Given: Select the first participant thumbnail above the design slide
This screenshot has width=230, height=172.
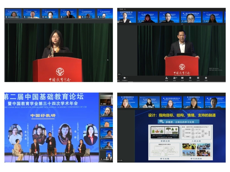Looking at the screenshot, I should 128,102.
